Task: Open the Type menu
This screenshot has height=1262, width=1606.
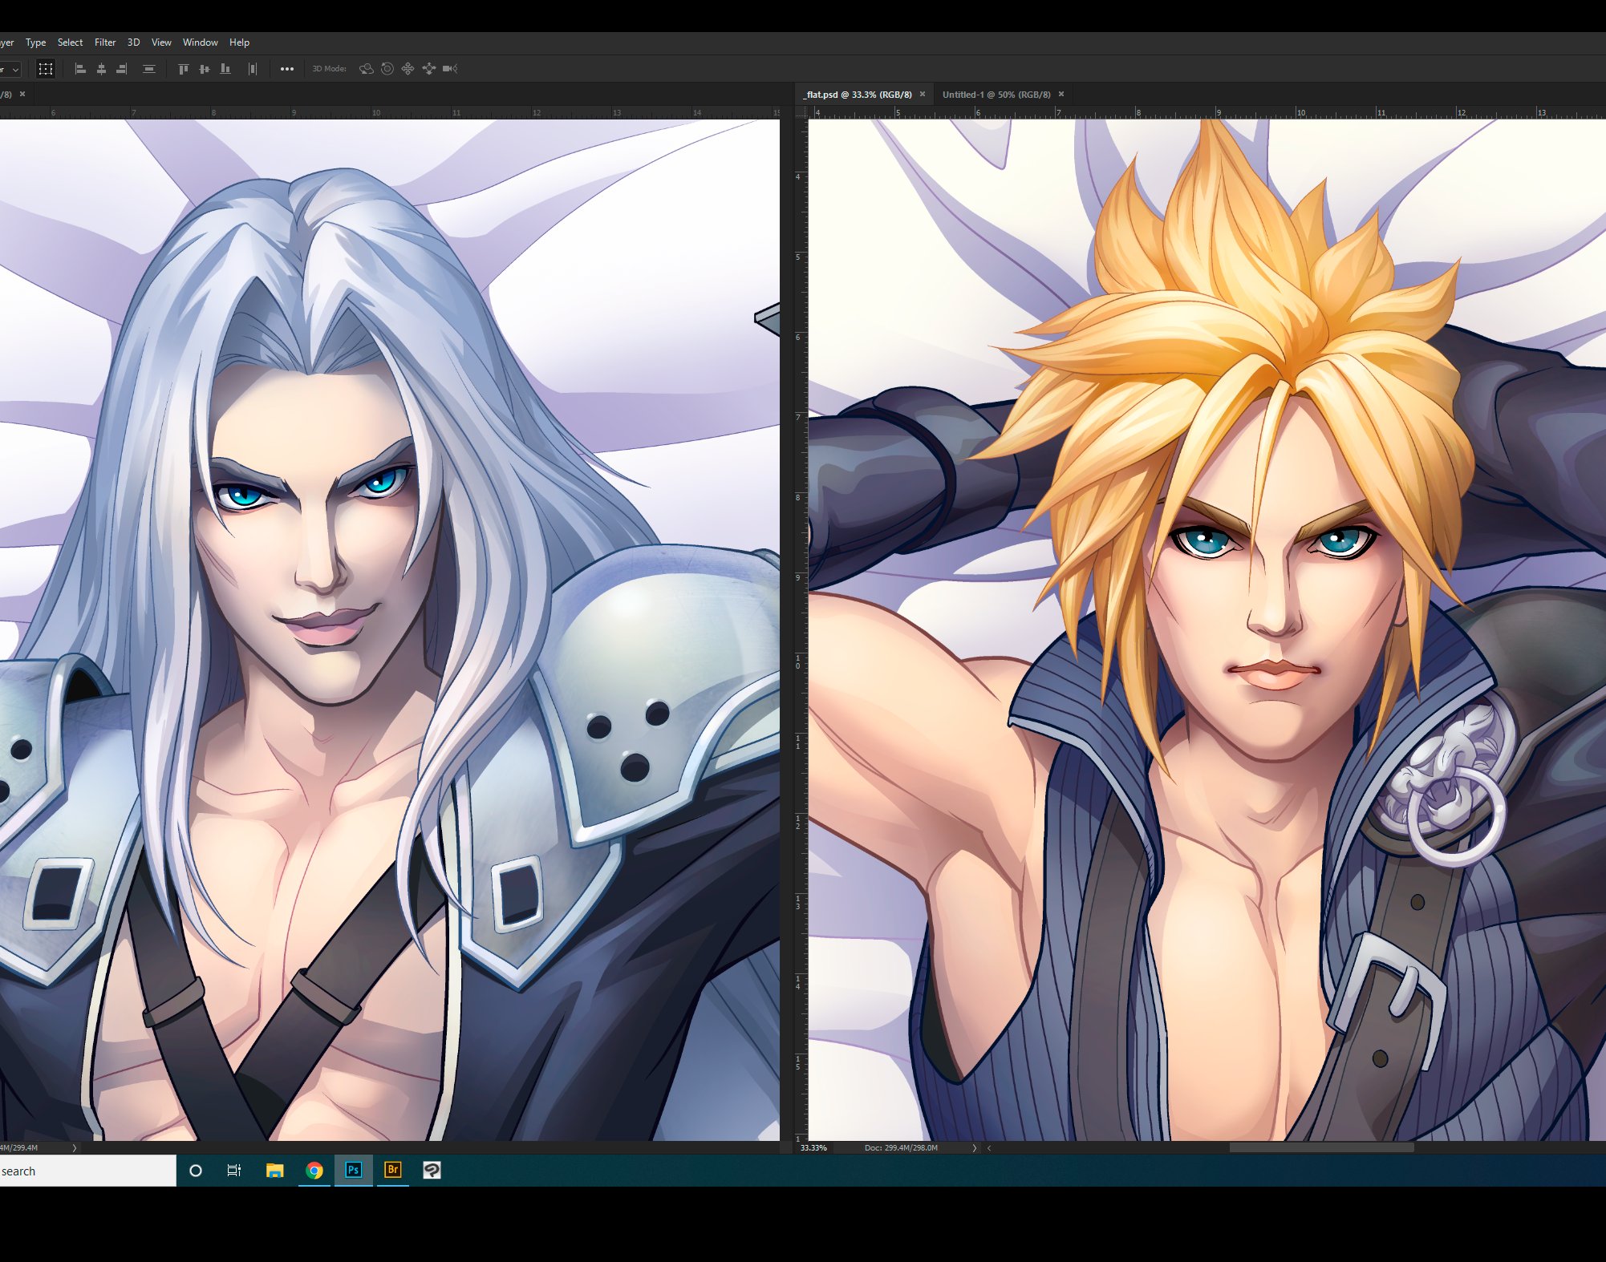Action: [x=35, y=42]
